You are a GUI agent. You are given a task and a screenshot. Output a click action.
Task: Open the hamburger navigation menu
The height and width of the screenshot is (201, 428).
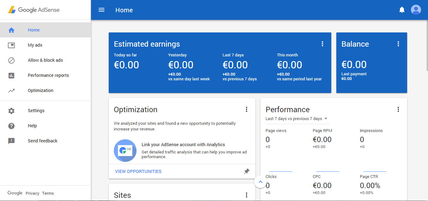point(101,10)
